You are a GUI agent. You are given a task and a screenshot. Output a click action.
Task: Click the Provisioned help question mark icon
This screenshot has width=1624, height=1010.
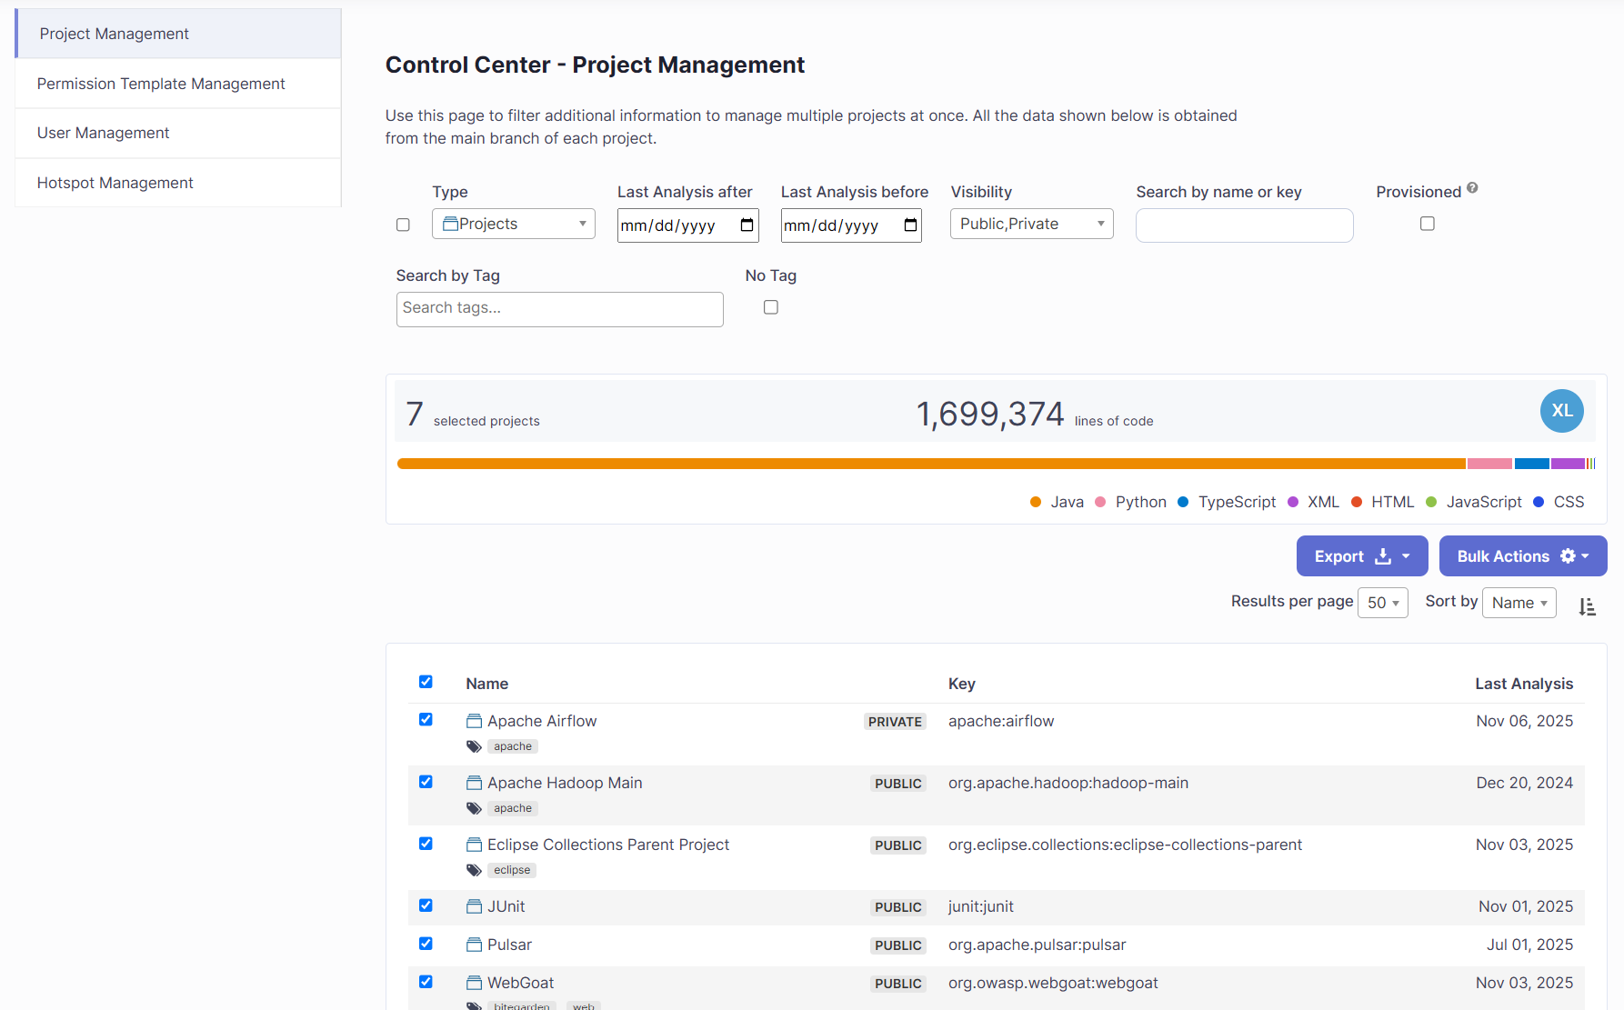1472,188
